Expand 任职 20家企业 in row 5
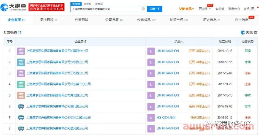The image size is (259, 135). 199,95
